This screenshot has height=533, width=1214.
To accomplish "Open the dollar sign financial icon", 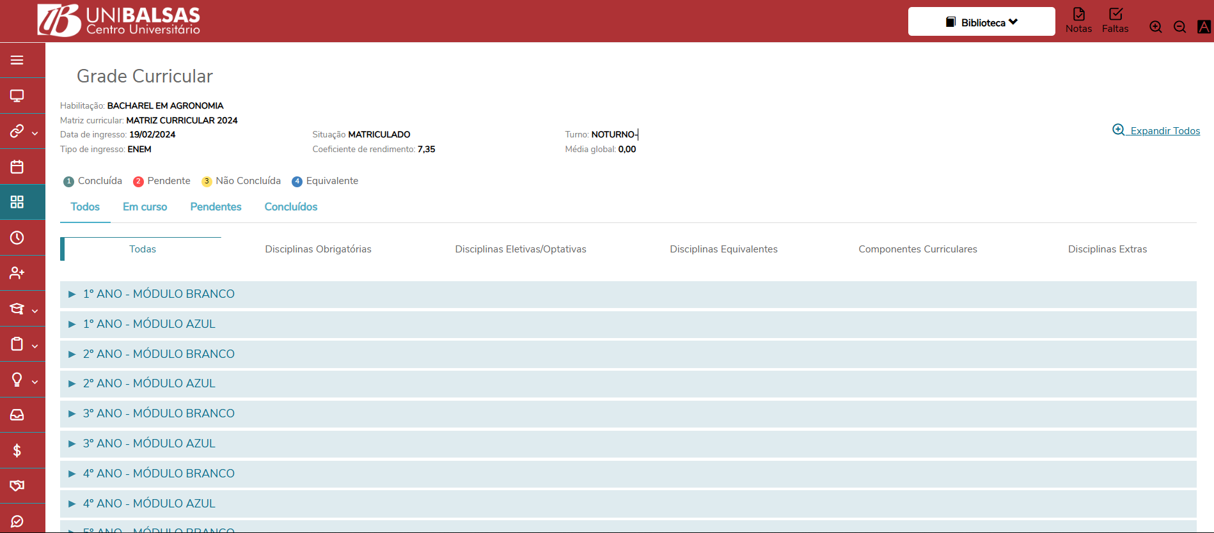I will point(17,451).
